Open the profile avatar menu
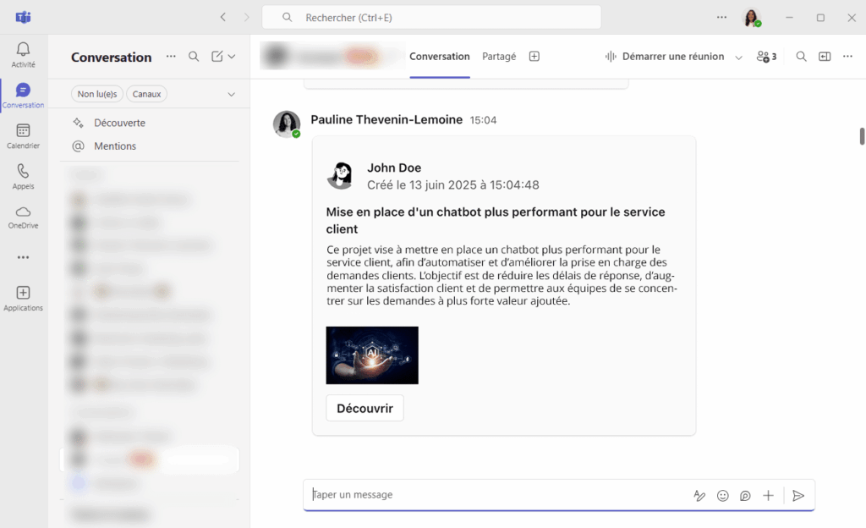 pyautogui.click(x=752, y=18)
